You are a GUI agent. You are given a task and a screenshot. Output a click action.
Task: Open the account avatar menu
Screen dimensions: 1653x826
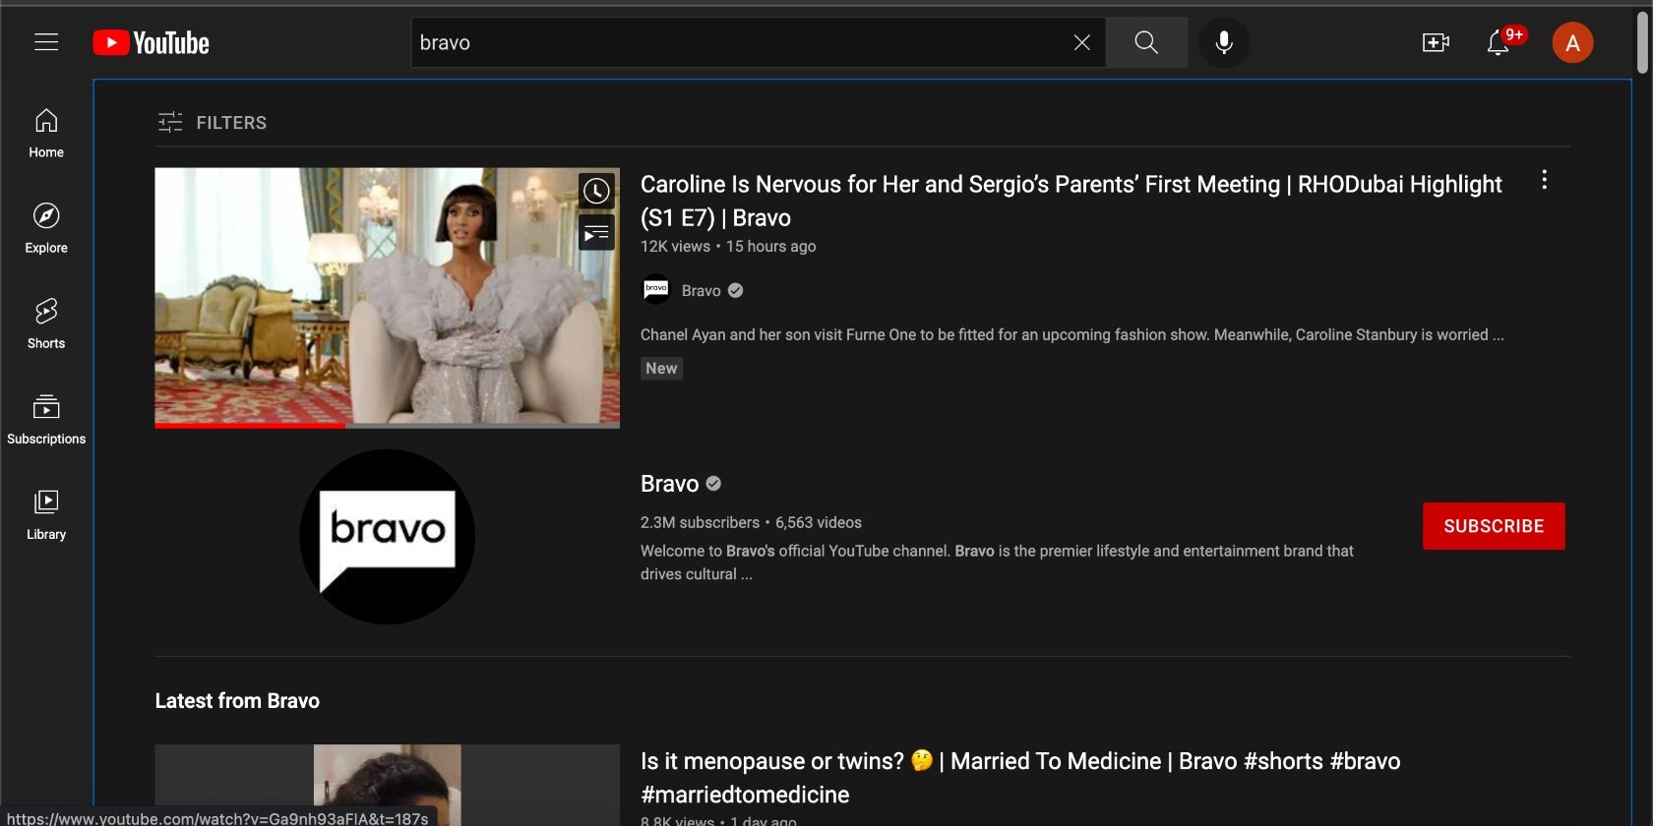tap(1572, 42)
